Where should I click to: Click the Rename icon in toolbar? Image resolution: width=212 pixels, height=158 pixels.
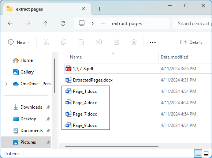[x=99, y=42]
